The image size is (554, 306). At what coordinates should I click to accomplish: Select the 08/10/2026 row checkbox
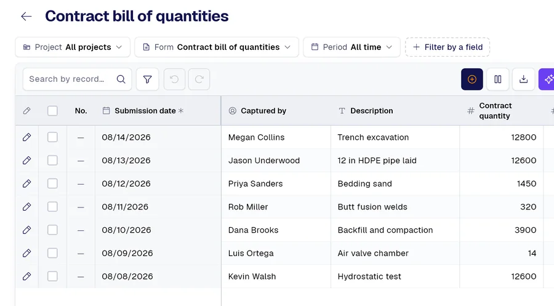52,230
